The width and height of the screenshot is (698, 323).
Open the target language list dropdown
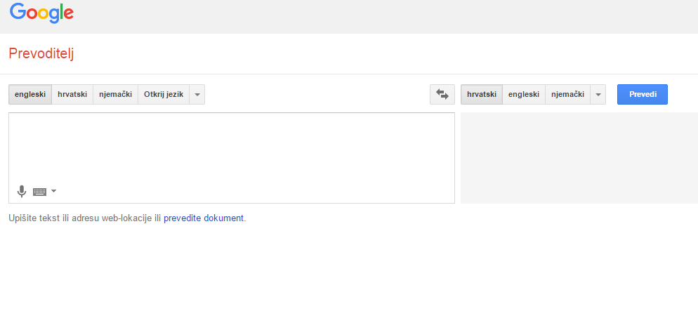(x=598, y=94)
